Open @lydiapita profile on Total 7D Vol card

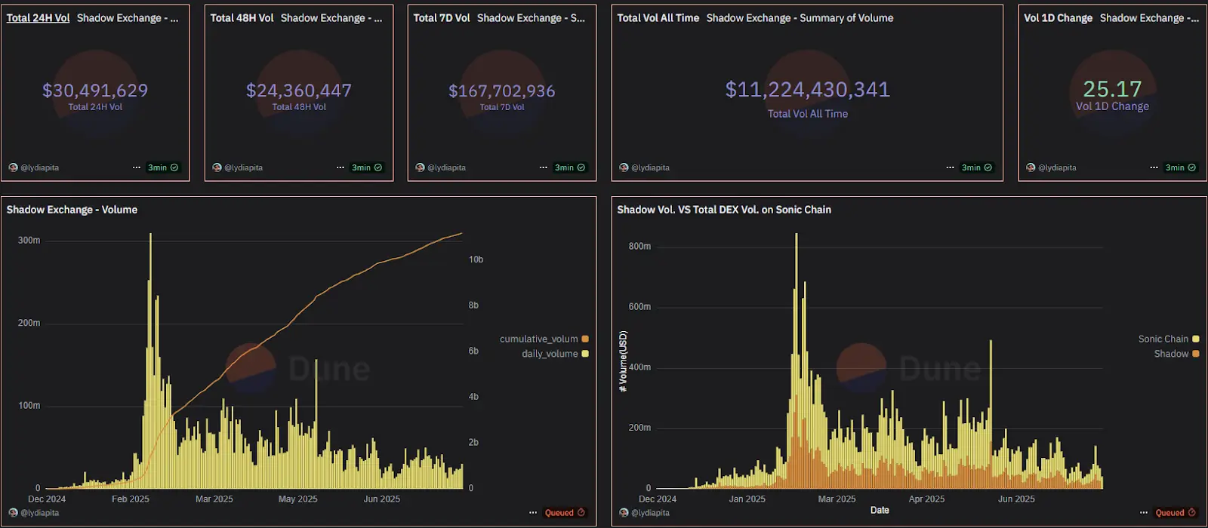(x=446, y=167)
